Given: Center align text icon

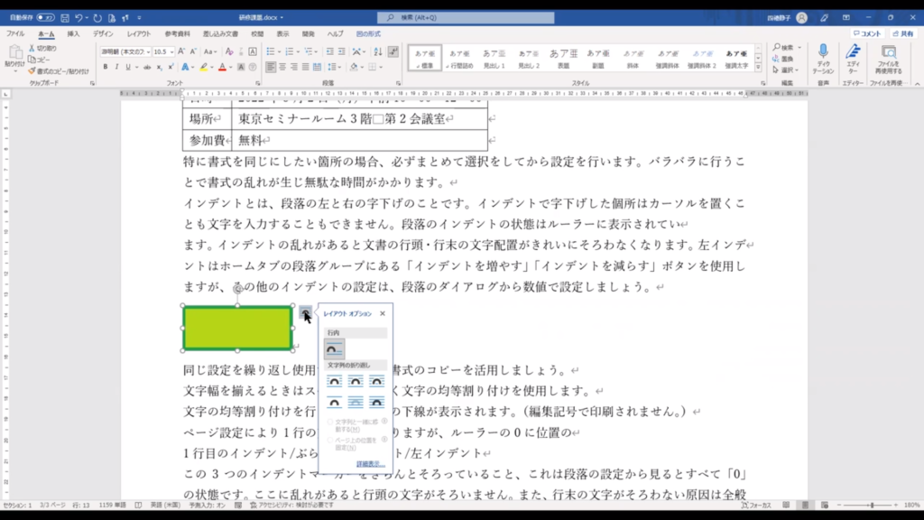Looking at the screenshot, I should point(282,67).
